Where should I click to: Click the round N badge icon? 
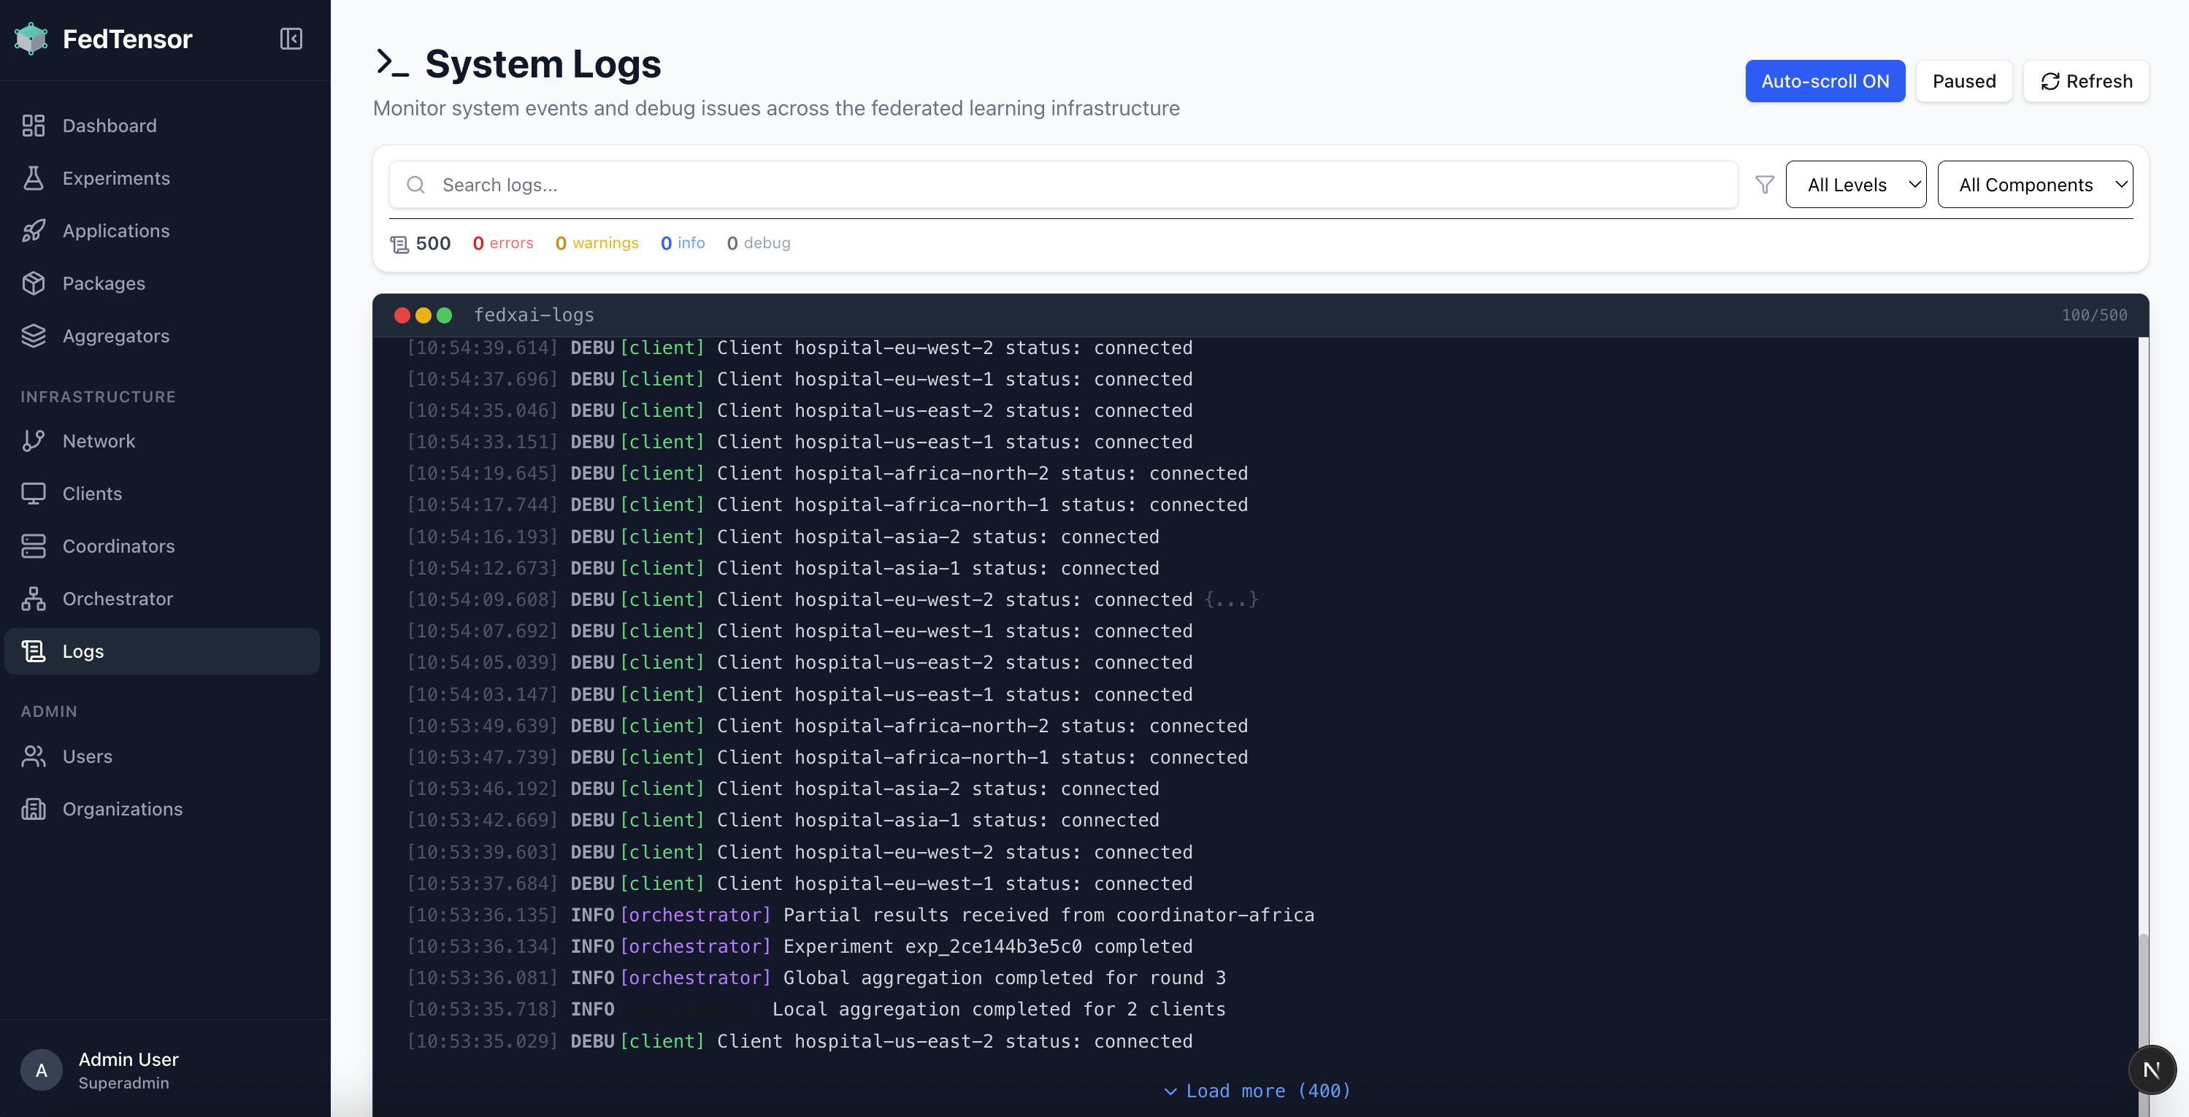(x=2151, y=1070)
